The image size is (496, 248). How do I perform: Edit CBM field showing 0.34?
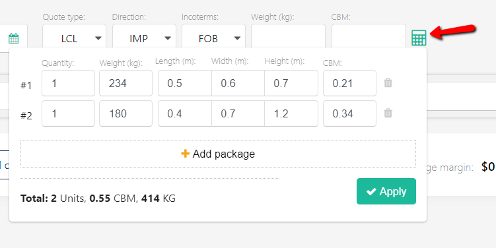[x=349, y=113]
